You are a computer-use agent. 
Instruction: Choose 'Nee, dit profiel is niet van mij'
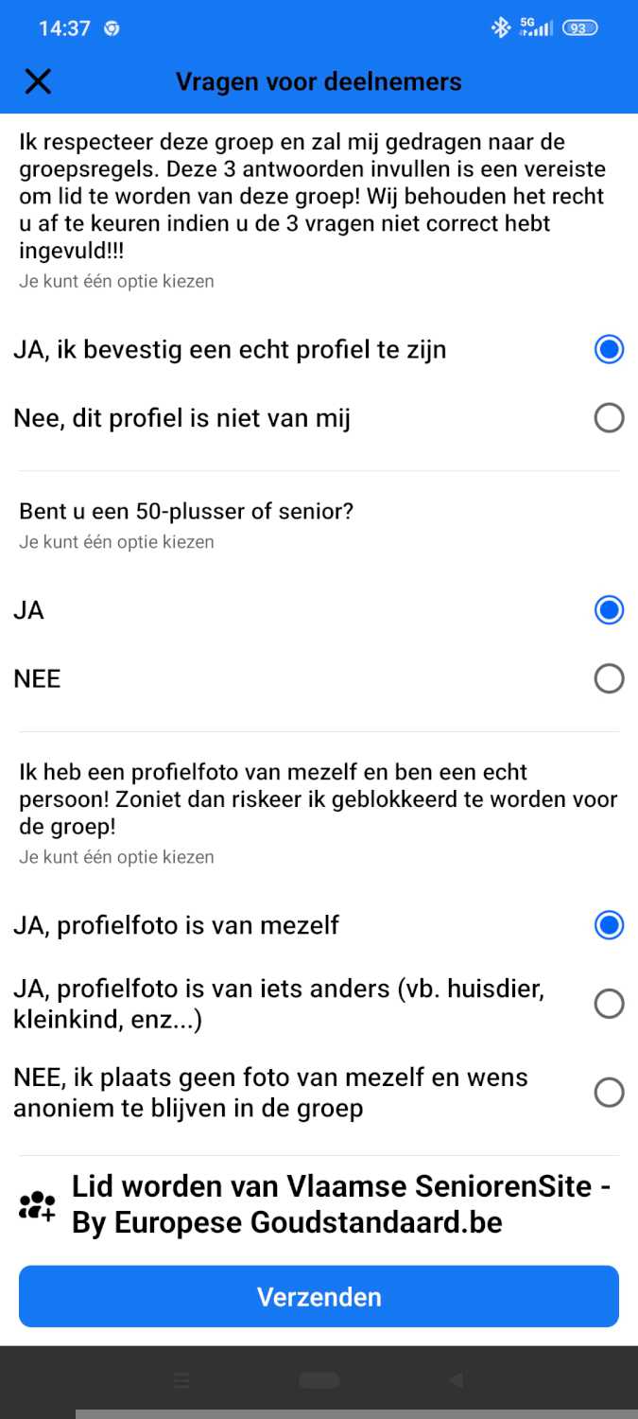609,417
